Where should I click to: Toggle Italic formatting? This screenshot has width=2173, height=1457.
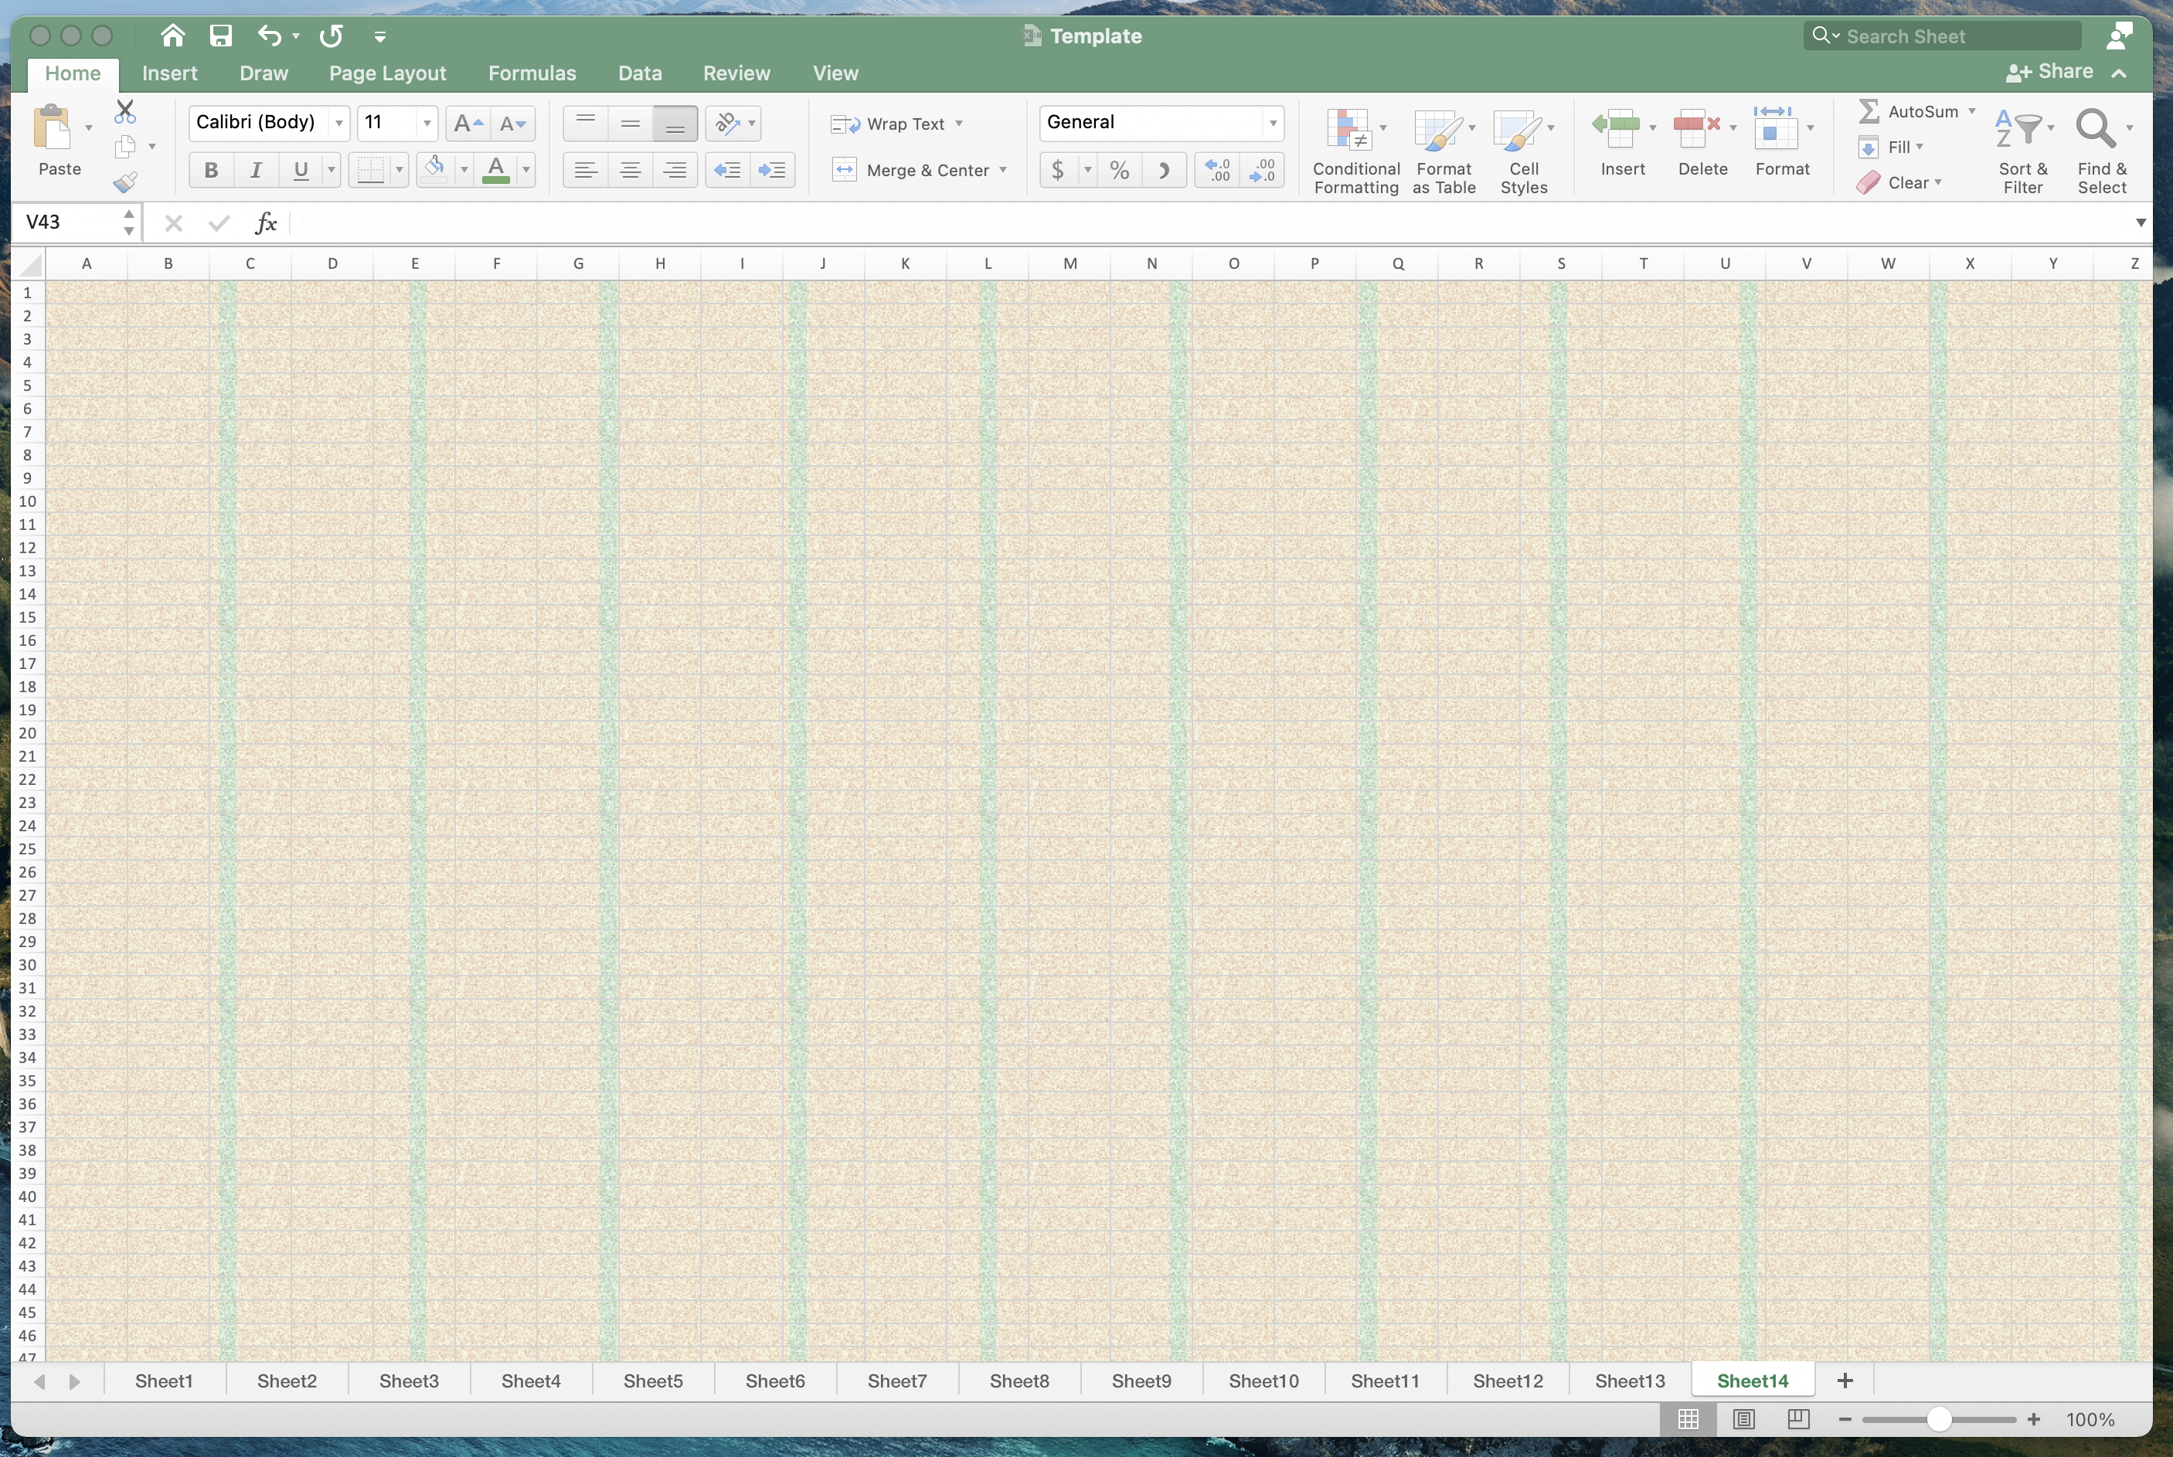tap(256, 170)
